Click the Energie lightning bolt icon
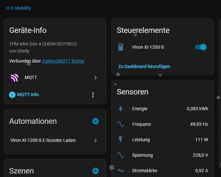The height and width of the screenshot is (177, 221). (x=121, y=109)
